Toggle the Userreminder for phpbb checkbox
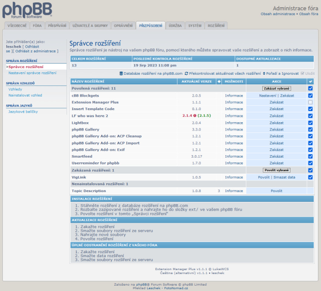This screenshot has height=291, width=321. (x=310, y=163)
